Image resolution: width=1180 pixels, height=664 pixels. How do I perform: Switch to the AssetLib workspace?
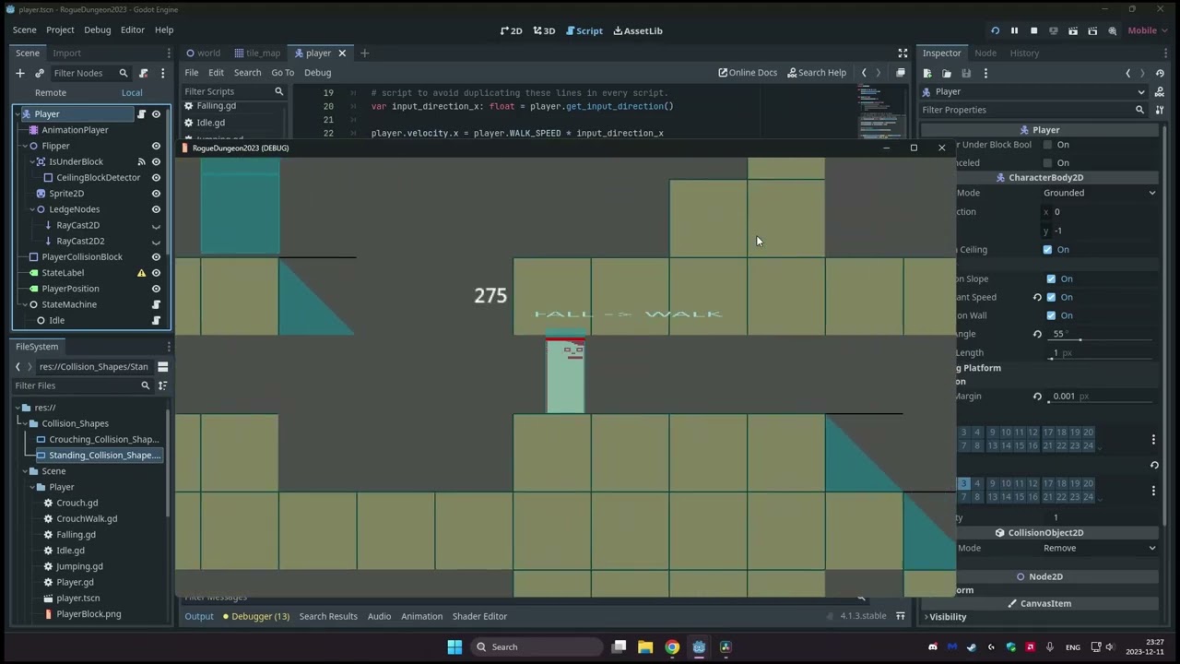point(638,30)
